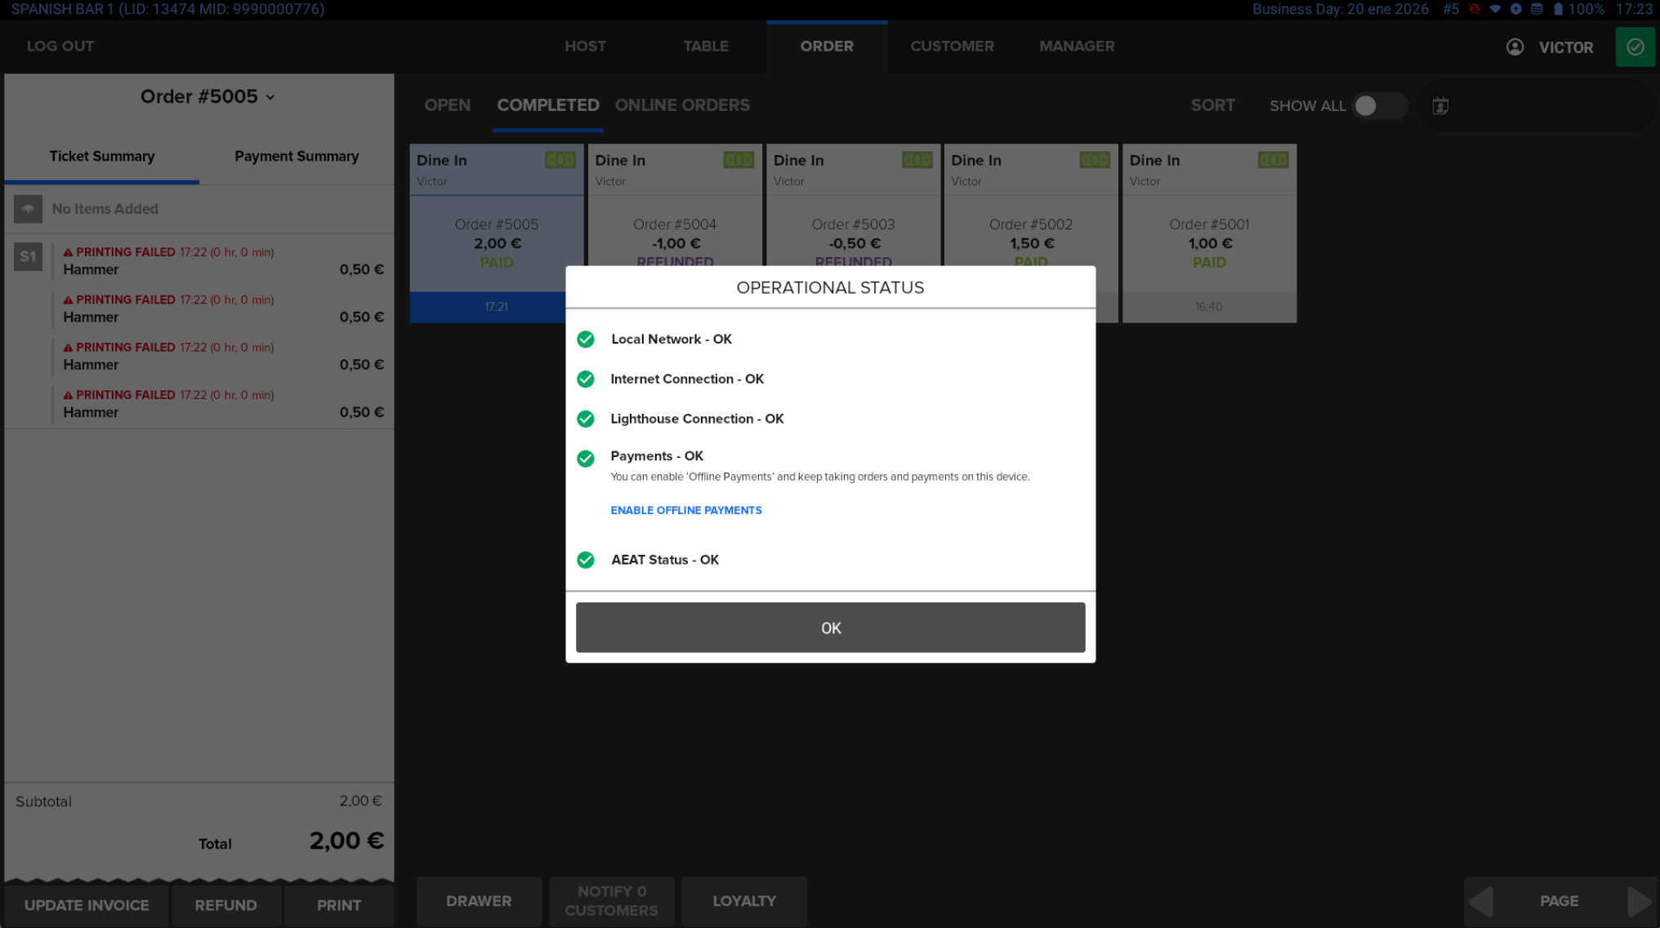This screenshot has width=1660, height=928.
Task: Click the printer error icon in the status bar
Action: (1474, 9)
